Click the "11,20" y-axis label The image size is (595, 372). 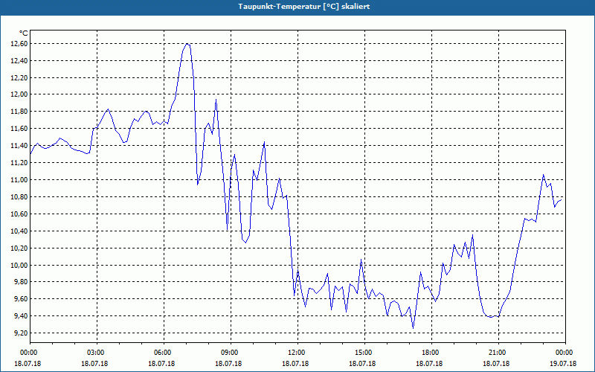(x=20, y=163)
